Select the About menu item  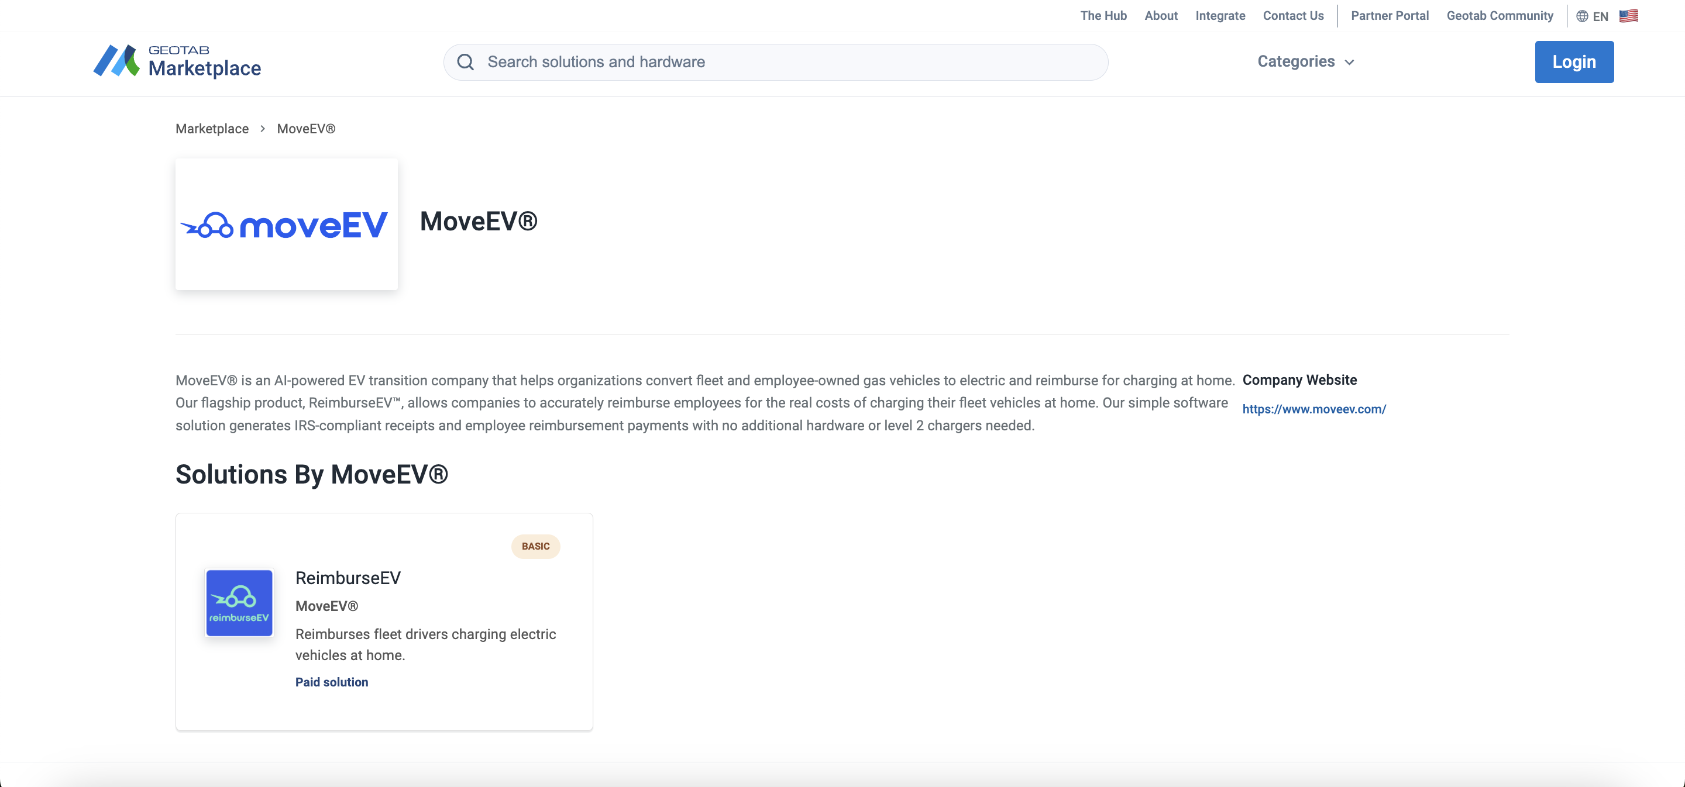click(x=1161, y=16)
